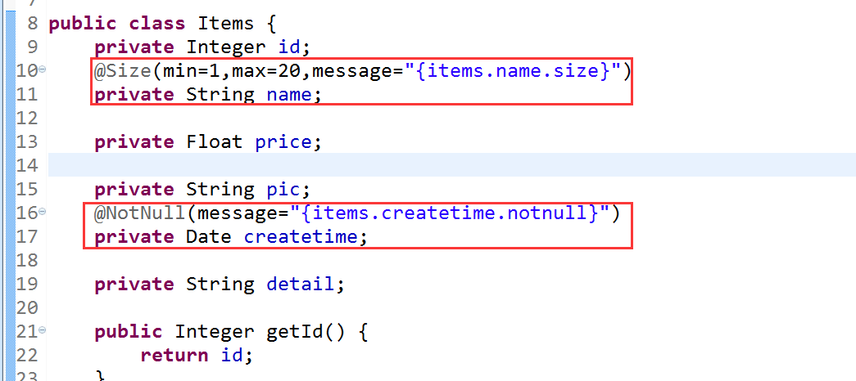Click the "{items.name.size}" message string
856x381 pixels.
[512, 71]
